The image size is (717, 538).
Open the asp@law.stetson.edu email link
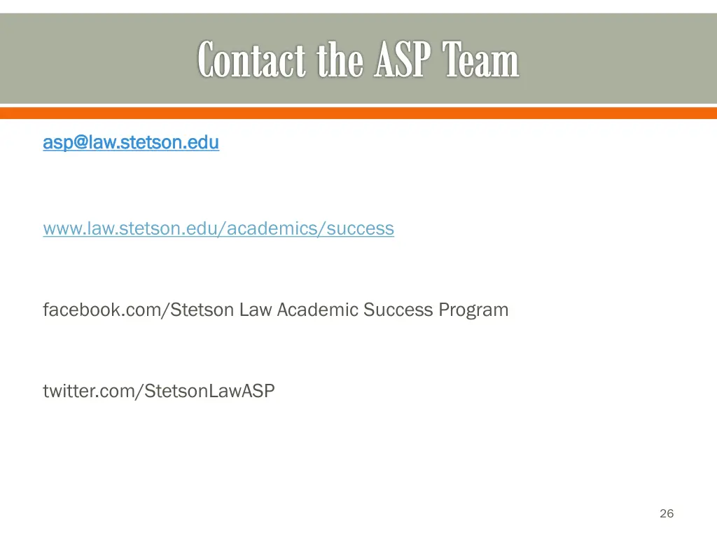[130, 143]
